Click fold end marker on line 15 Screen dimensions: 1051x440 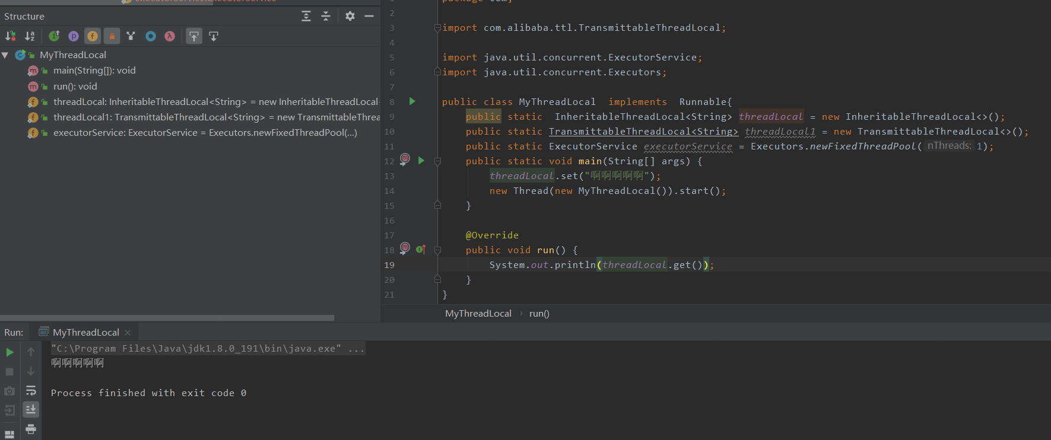click(x=437, y=205)
